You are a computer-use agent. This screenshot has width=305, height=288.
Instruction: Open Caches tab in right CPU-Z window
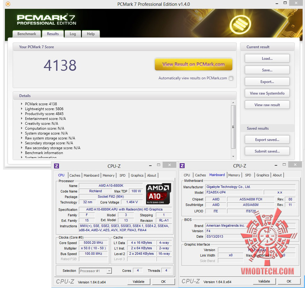pyautogui.click(x=200, y=175)
